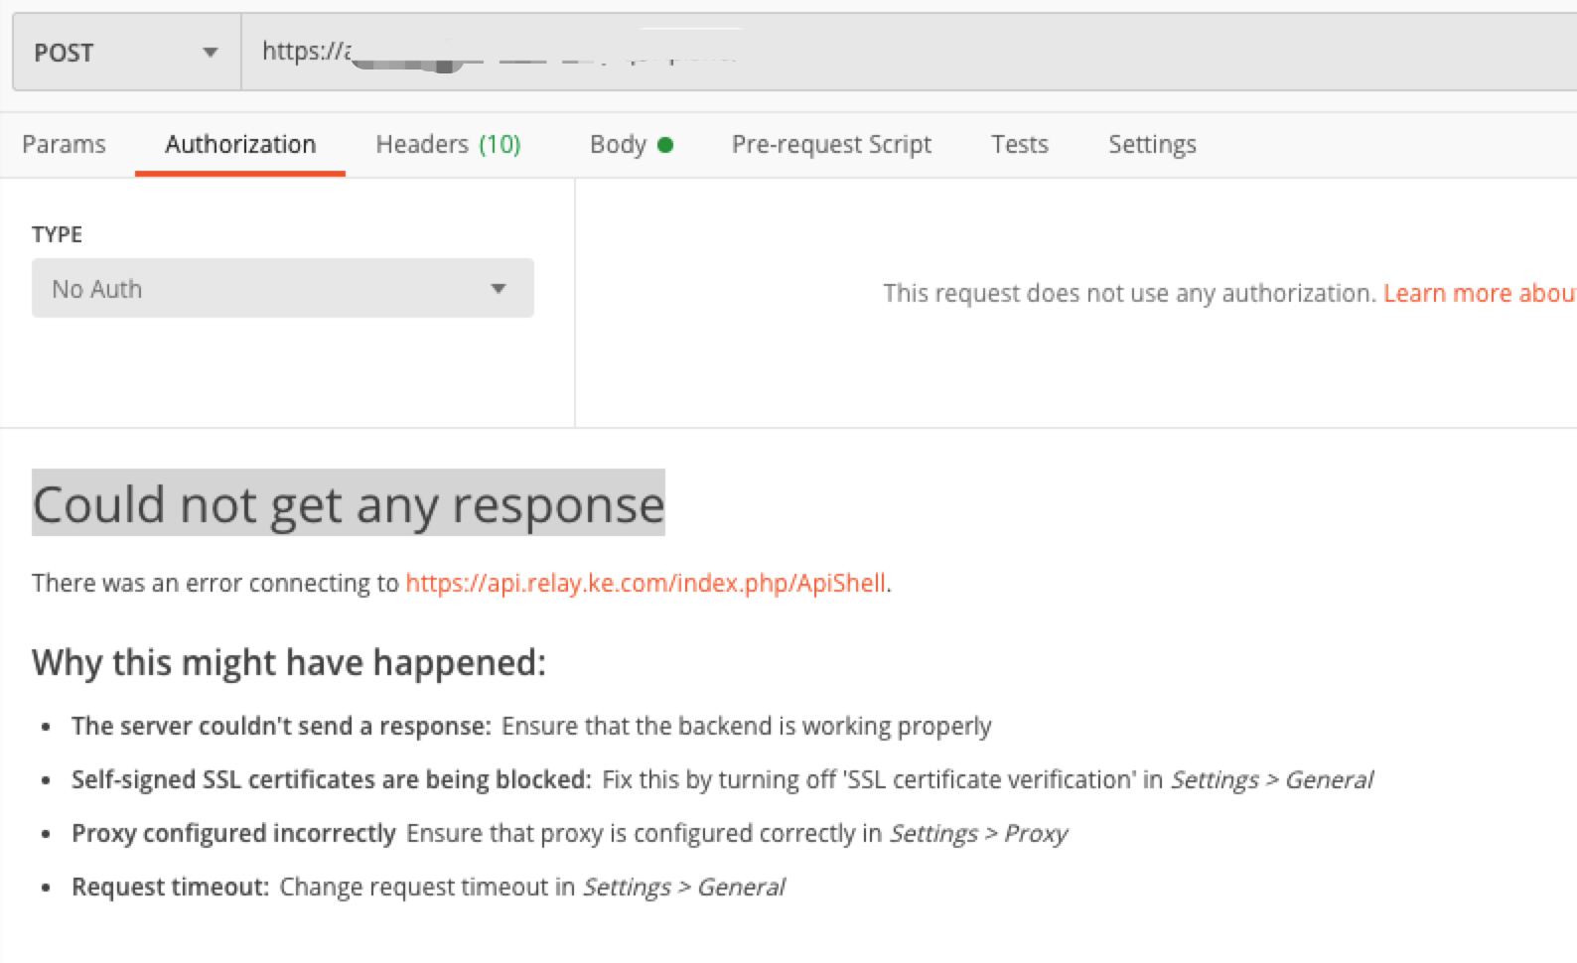Screen dimensions: 1577x963
Task: Select the Authorization tab
Action: click(240, 145)
